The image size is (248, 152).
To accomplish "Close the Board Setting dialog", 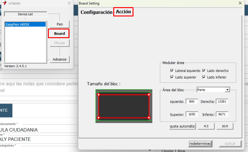I will [x=240, y=3].
